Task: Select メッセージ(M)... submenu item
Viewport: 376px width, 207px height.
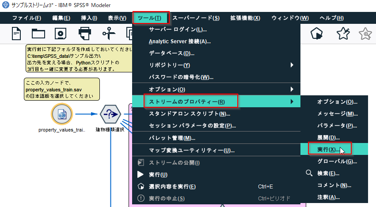Action: 334,113
